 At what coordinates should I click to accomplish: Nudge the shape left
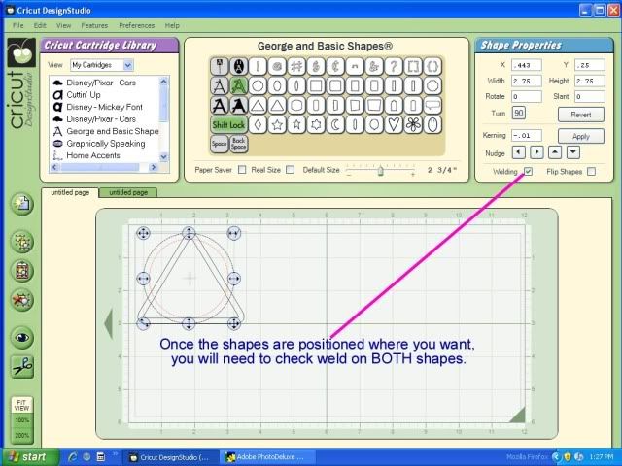[518, 152]
